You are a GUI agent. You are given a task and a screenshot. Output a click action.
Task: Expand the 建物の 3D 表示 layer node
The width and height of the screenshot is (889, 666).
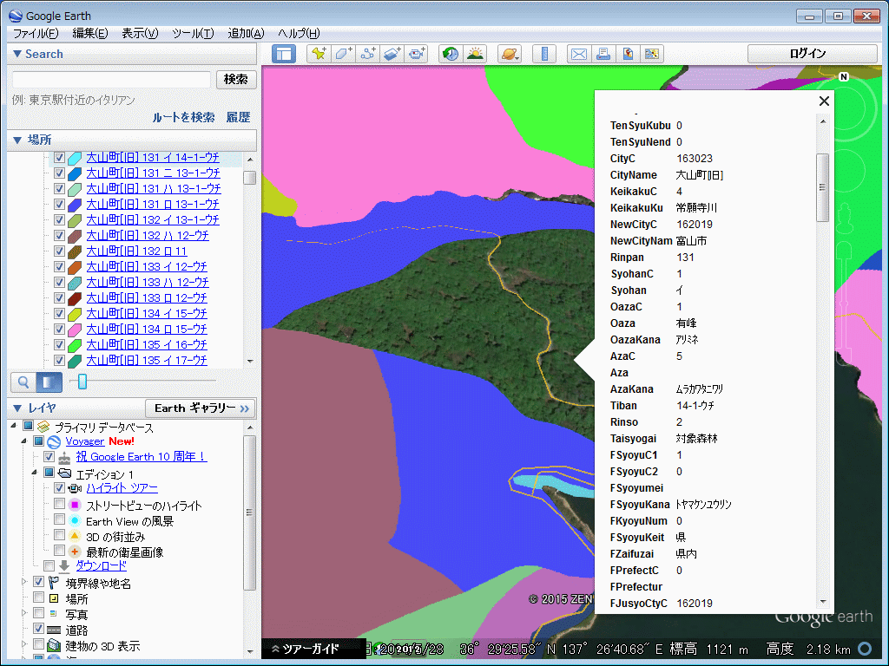[x=23, y=644]
